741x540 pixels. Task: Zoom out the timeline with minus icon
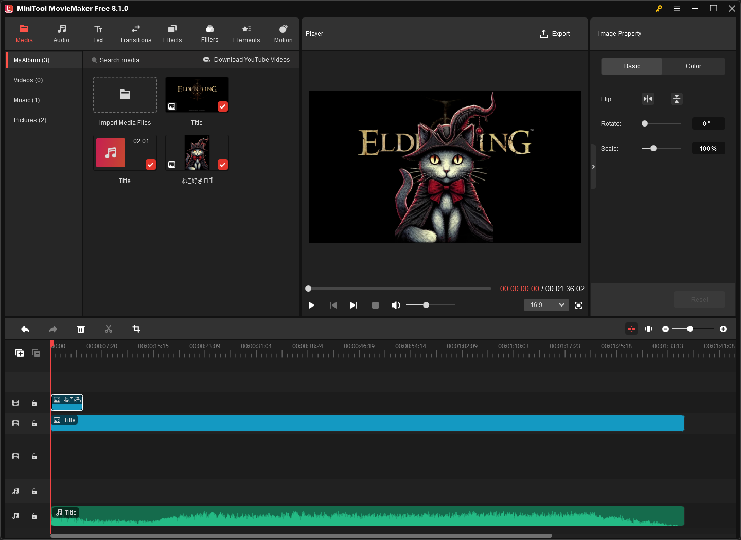point(665,329)
